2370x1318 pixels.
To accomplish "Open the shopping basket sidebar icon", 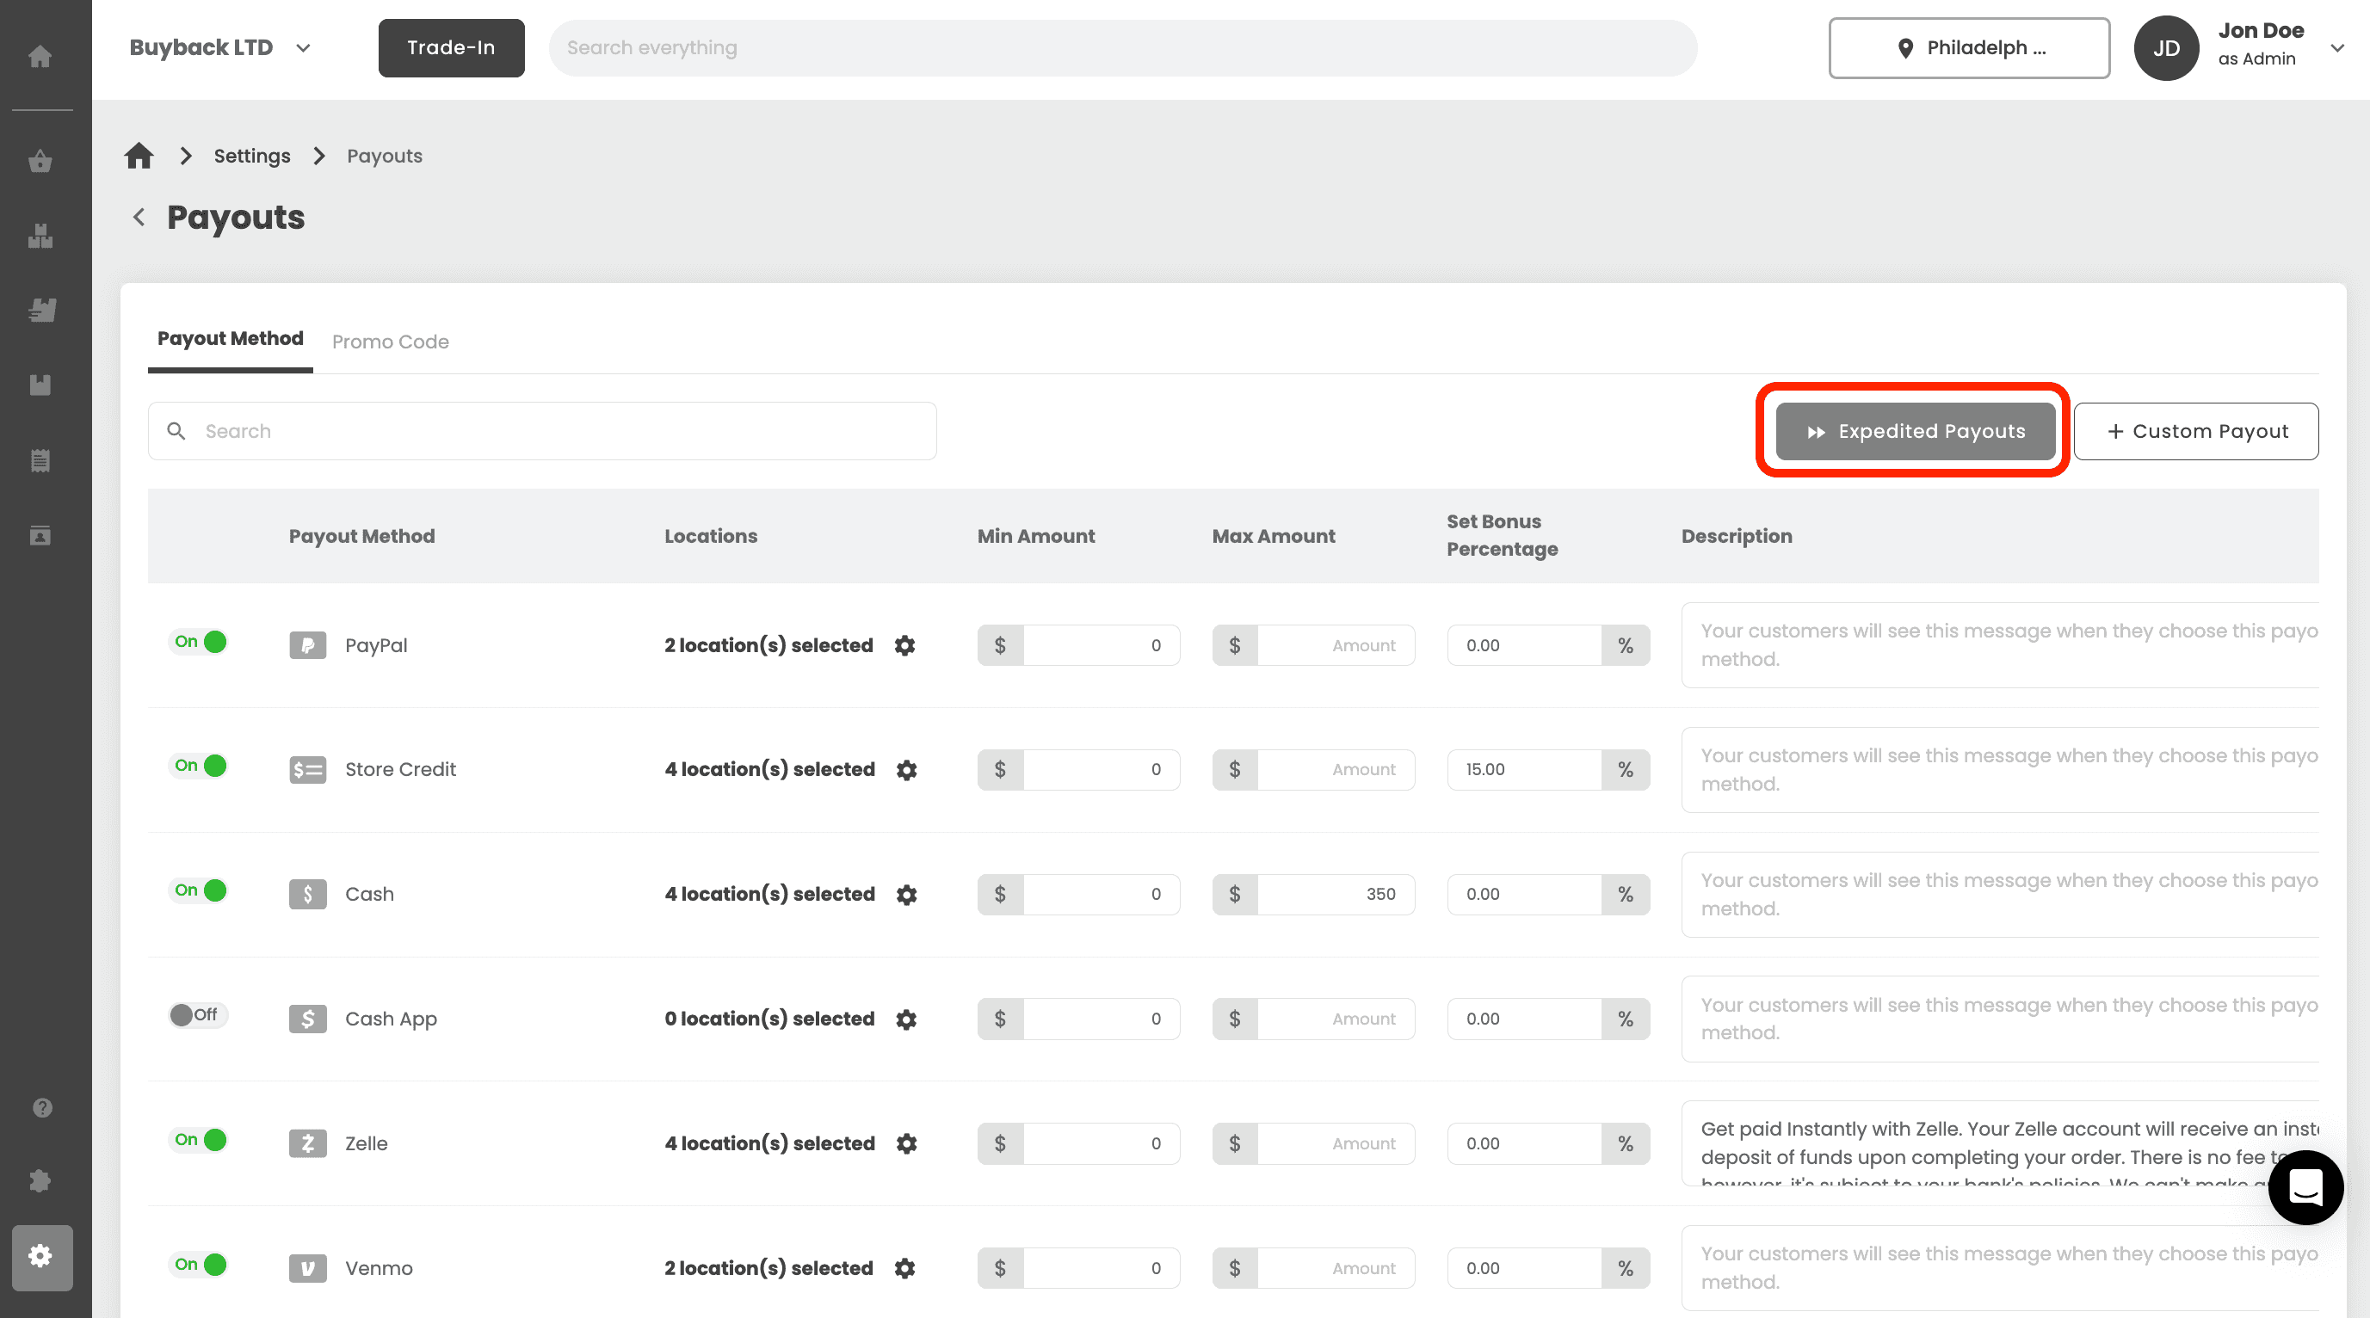I will [40, 161].
